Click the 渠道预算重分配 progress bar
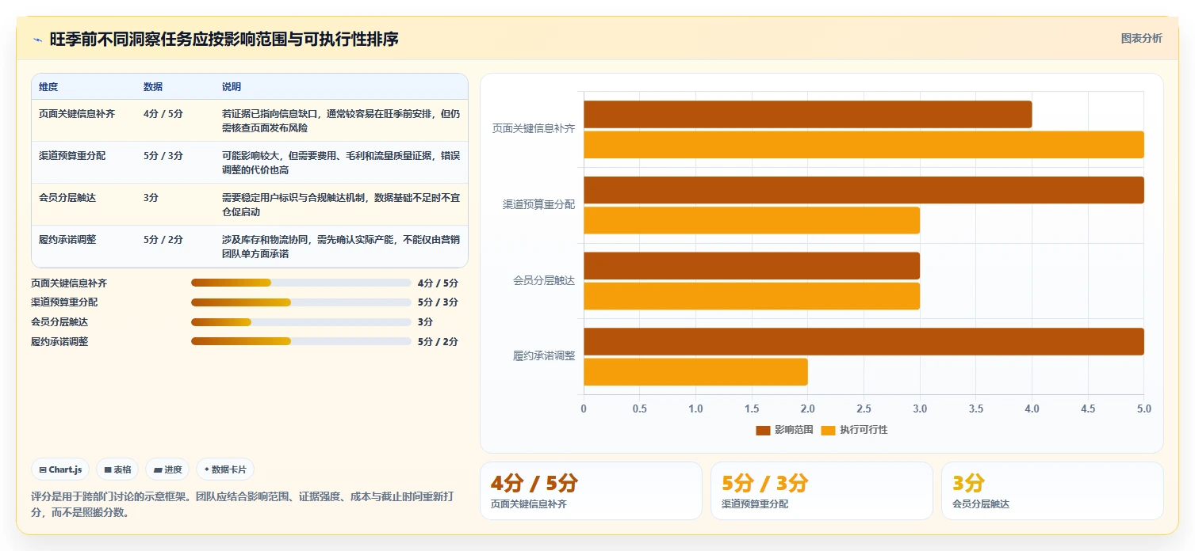The image size is (1195, 551). pos(301,302)
